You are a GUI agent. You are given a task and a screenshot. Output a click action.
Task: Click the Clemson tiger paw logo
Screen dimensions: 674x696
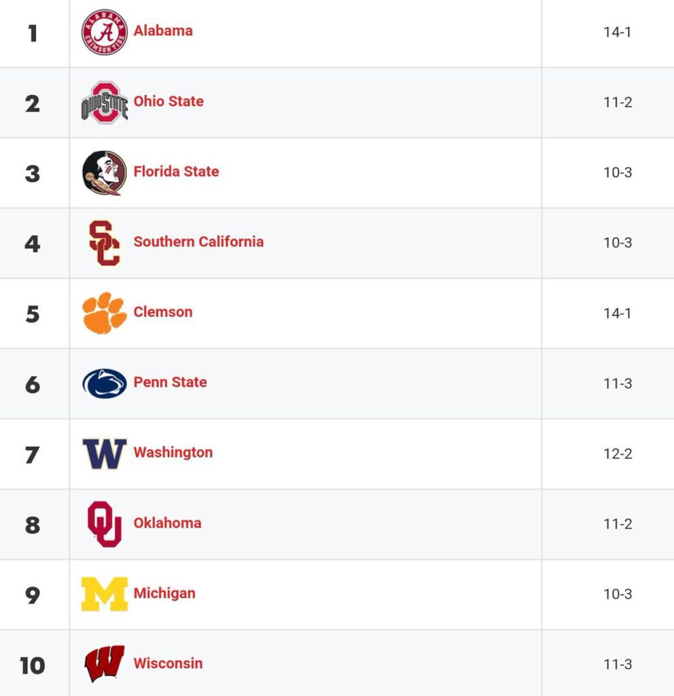pyautogui.click(x=104, y=313)
